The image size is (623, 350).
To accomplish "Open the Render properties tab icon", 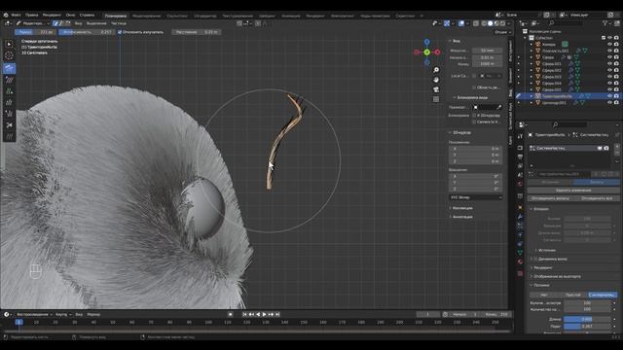I will click(x=520, y=148).
